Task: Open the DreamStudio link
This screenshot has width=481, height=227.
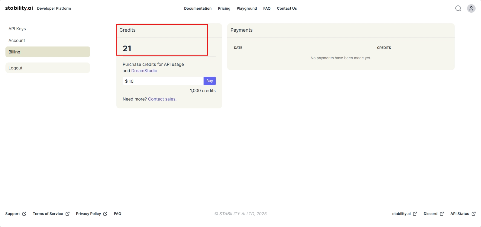Action: [x=144, y=71]
